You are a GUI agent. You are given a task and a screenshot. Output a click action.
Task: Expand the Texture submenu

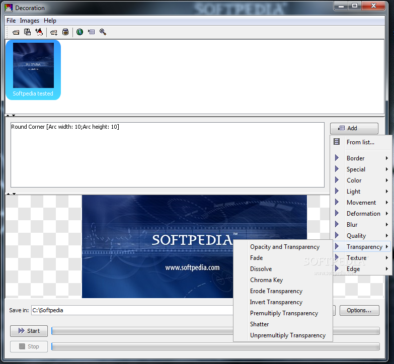[x=361, y=257]
